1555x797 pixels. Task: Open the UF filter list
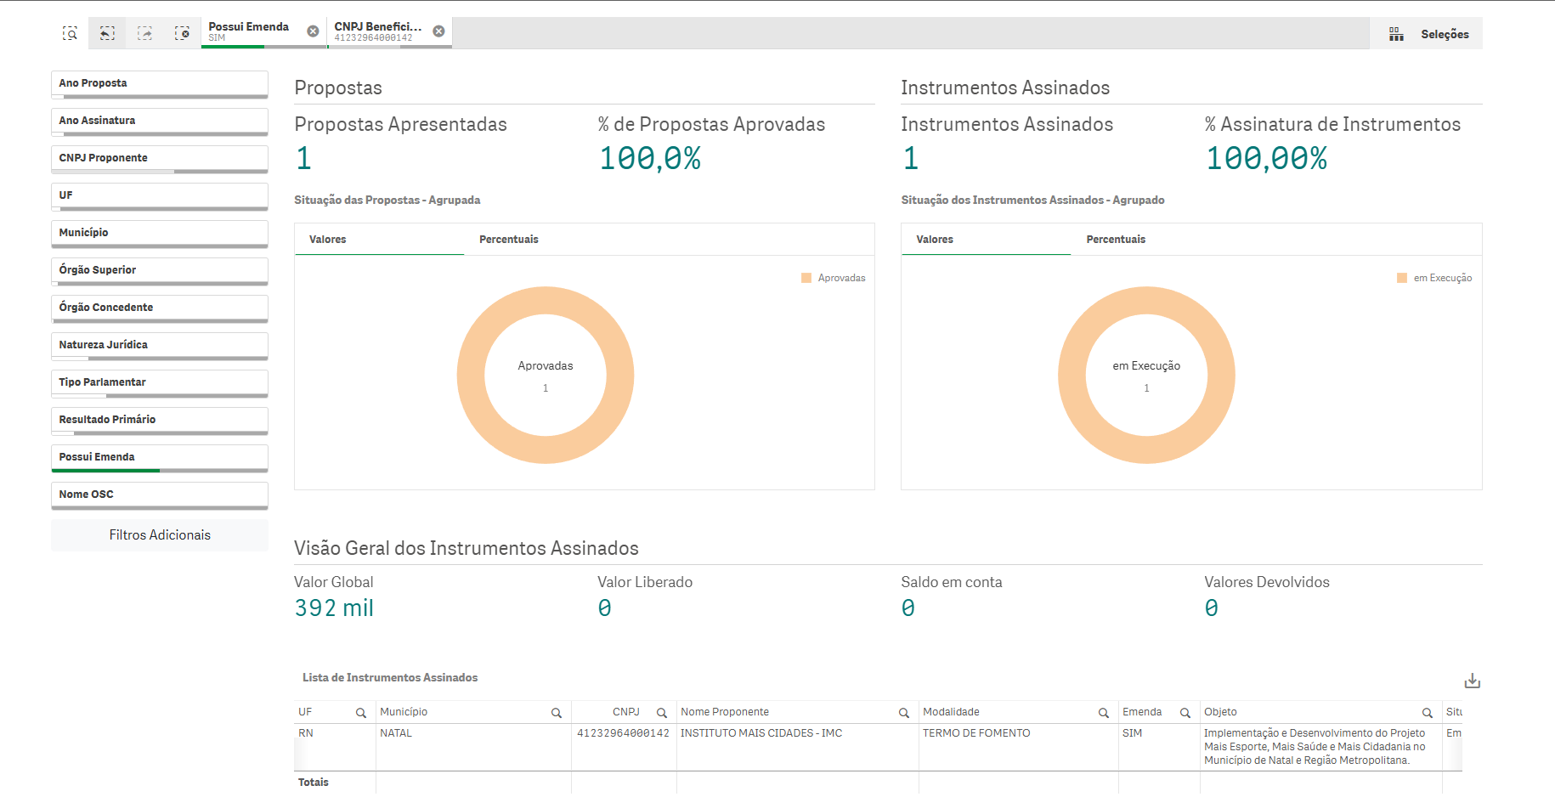pos(159,195)
